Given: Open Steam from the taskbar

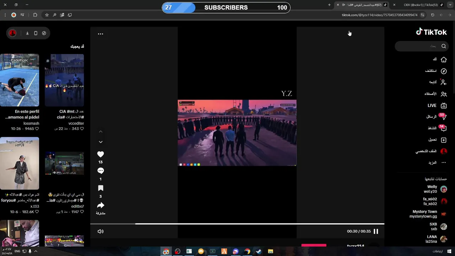Looking at the screenshot, I should [x=259, y=251].
